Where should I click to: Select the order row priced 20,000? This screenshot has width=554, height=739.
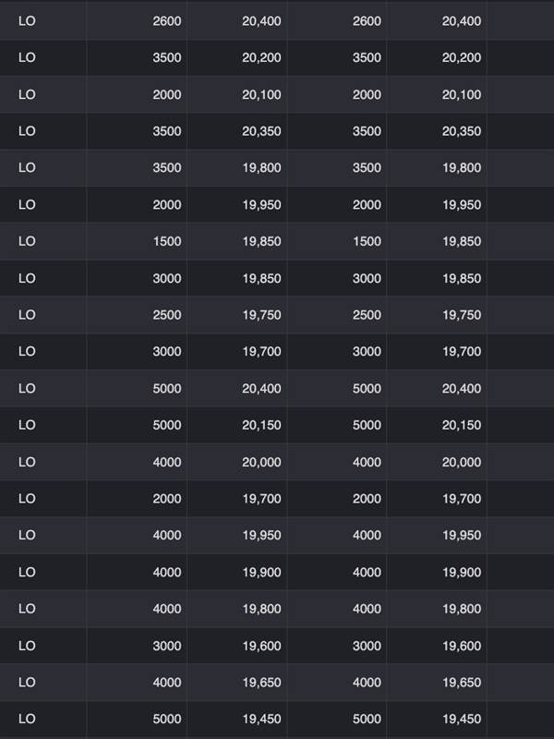point(277,462)
